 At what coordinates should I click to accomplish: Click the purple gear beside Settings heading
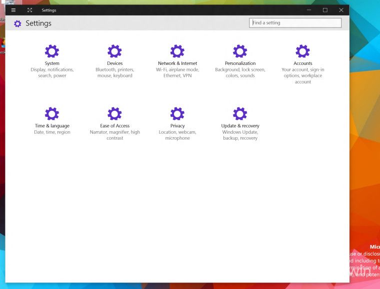click(x=17, y=23)
